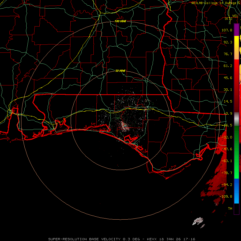Click the TH legend label

click(x=230, y=209)
